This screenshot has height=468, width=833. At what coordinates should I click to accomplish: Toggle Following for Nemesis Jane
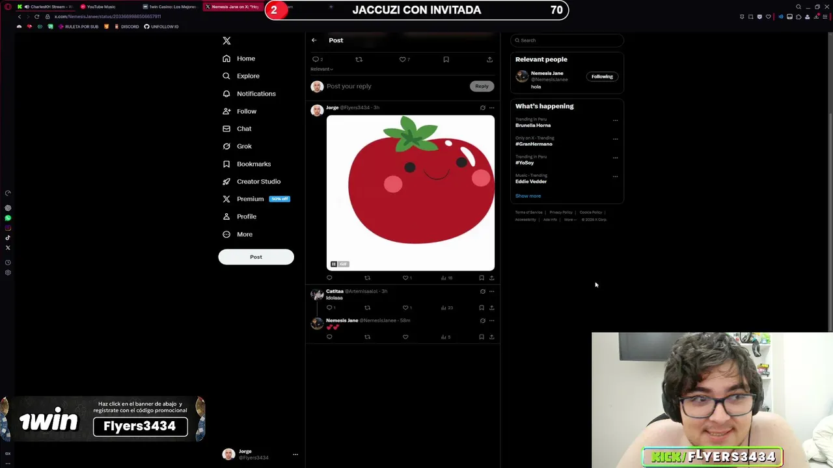pos(602,77)
